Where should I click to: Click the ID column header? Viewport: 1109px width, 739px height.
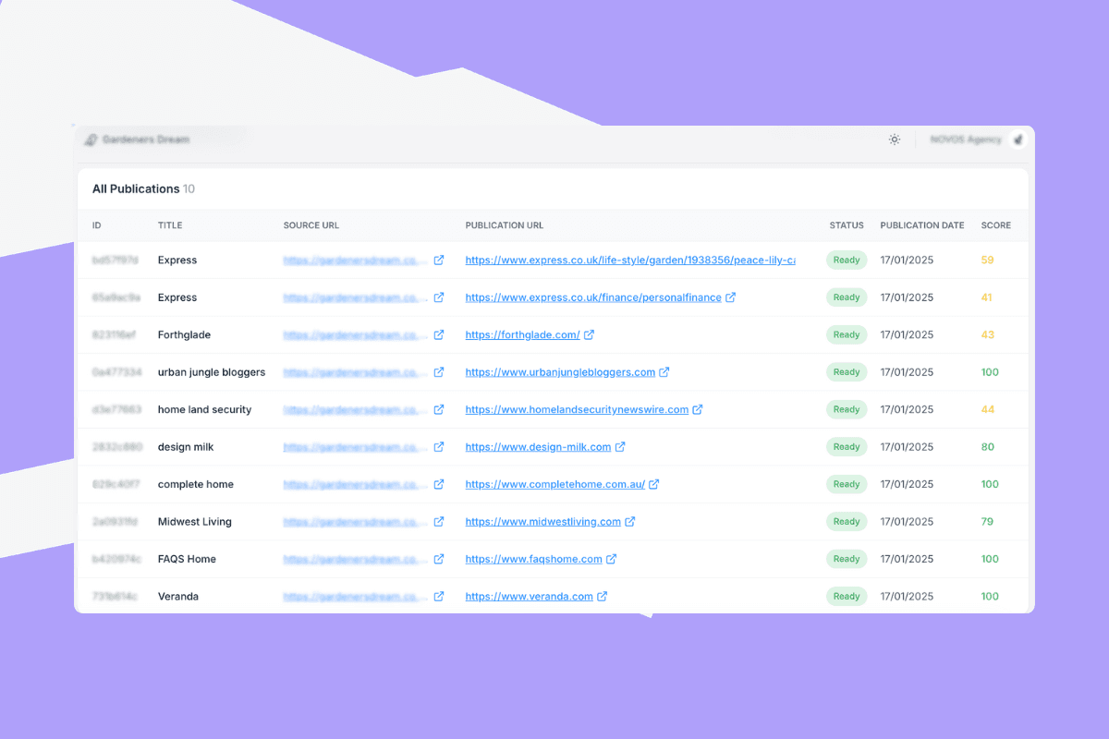tap(97, 225)
